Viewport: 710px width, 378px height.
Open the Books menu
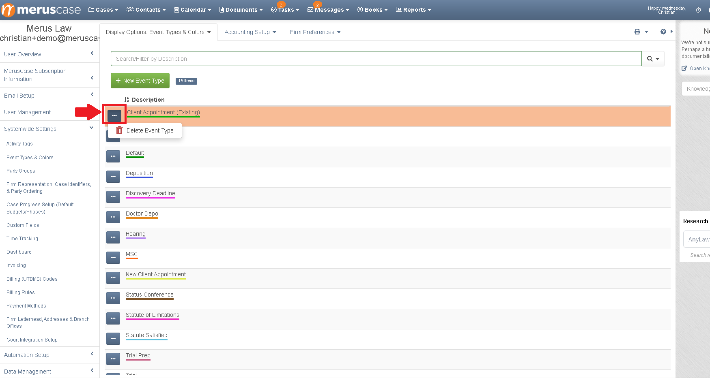click(372, 10)
